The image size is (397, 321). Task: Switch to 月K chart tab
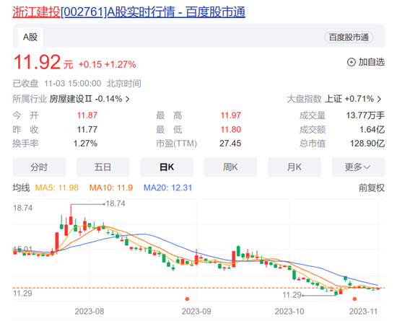[x=295, y=167]
